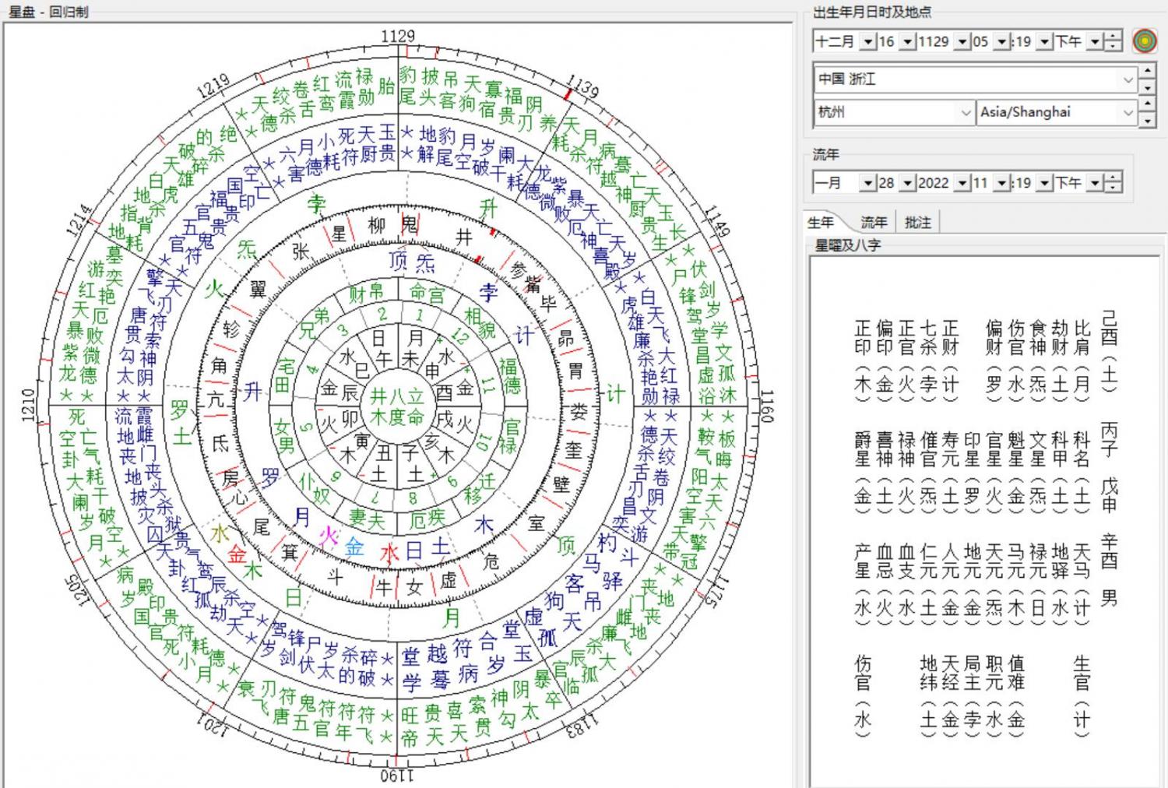This screenshot has height=788, width=1168.
Task: Click the 1149 year marker on chart rim
Action: coord(716,220)
